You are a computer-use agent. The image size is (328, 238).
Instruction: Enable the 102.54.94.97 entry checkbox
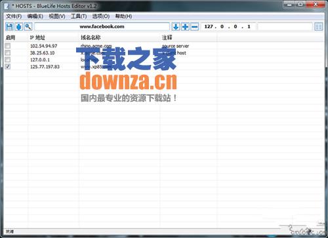coord(8,46)
